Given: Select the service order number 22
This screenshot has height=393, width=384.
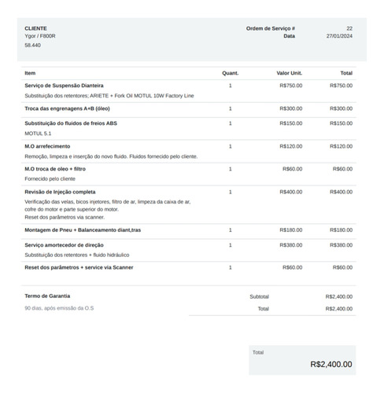Looking at the screenshot, I should point(349,28).
